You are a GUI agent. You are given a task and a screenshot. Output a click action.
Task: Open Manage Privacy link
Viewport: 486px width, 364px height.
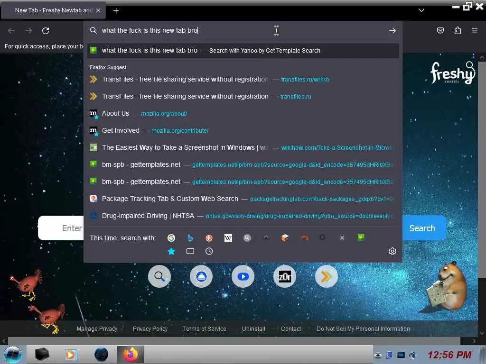97,329
